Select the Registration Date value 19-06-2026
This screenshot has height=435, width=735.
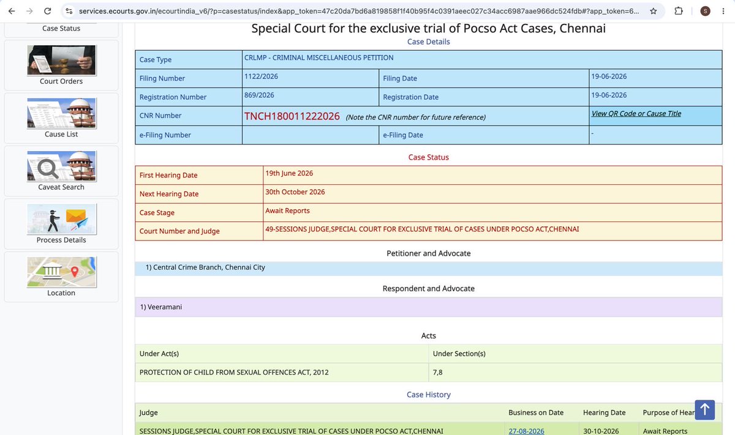(x=609, y=95)
